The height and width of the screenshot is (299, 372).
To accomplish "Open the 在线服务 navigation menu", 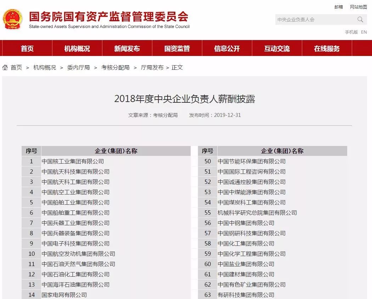I will coord(327,49).
